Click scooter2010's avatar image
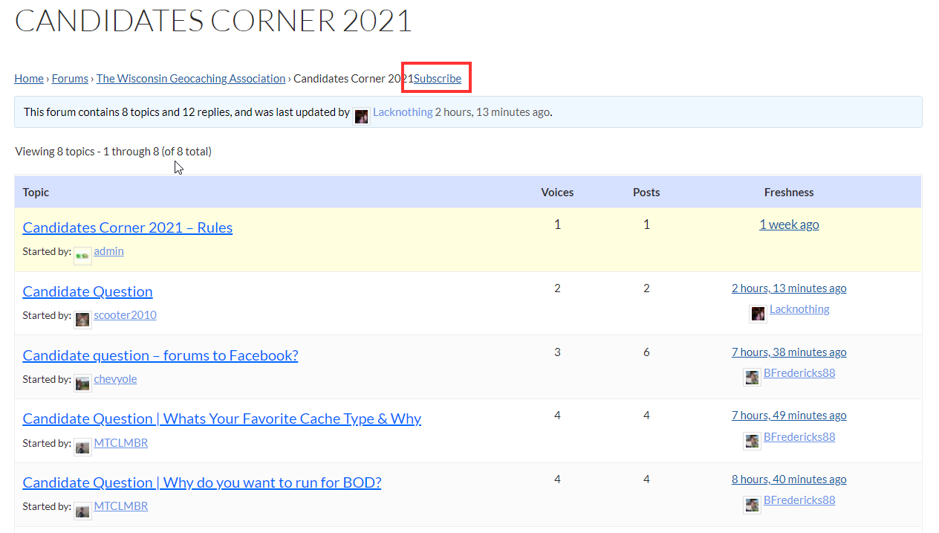This screenshot has height=533, width=939. (x=82, y=320)
